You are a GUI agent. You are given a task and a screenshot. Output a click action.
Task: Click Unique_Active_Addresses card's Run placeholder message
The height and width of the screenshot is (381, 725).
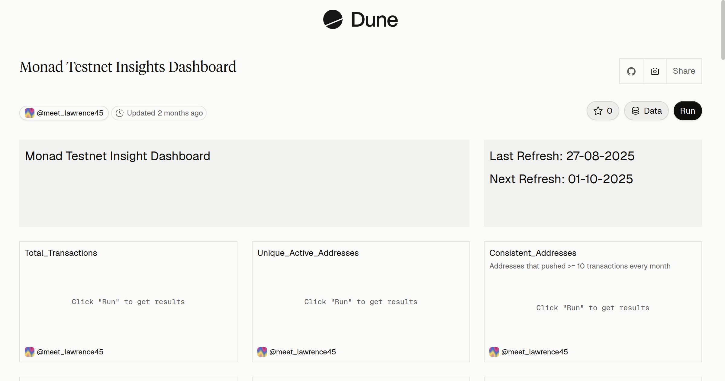[x=361, y=302]
